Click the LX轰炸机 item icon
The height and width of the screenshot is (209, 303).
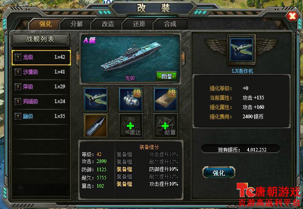[x=241, y=50]
